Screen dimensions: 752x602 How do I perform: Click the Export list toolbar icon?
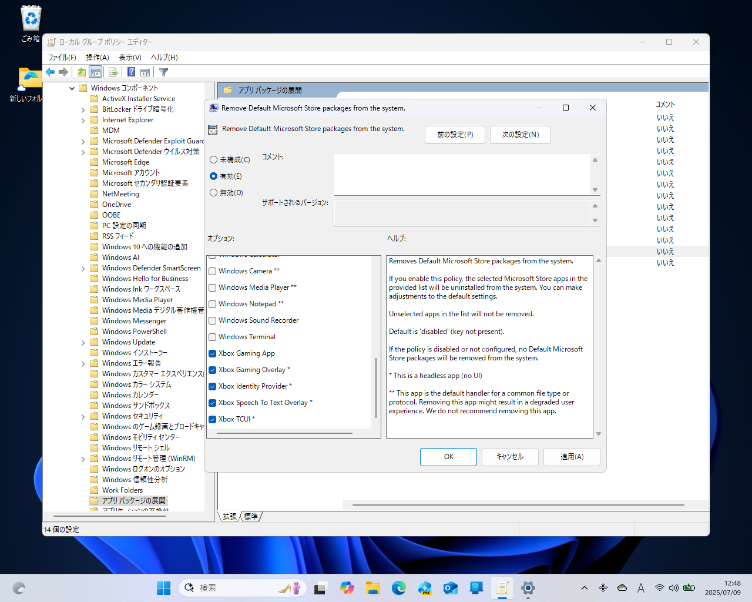click(113, 72)
